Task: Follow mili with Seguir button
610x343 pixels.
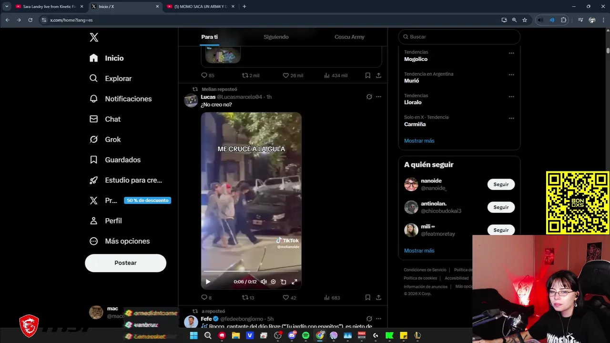Action: tap(501, 230)
